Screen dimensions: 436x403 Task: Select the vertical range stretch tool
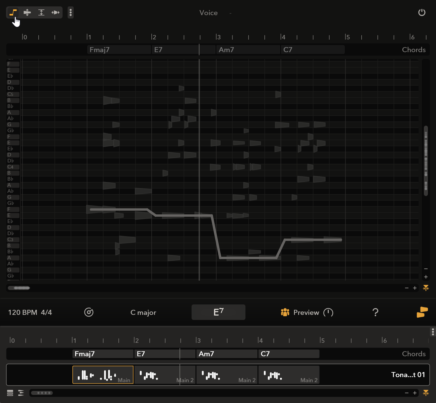(41, 13)
